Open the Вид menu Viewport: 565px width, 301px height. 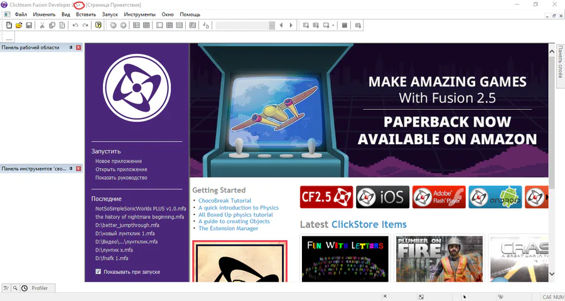tap(65, 14)
